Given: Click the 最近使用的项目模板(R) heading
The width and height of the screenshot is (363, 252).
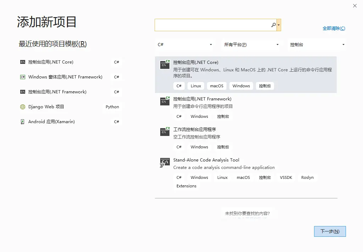Looking at the screenshot, I should (x=53, y=44).
